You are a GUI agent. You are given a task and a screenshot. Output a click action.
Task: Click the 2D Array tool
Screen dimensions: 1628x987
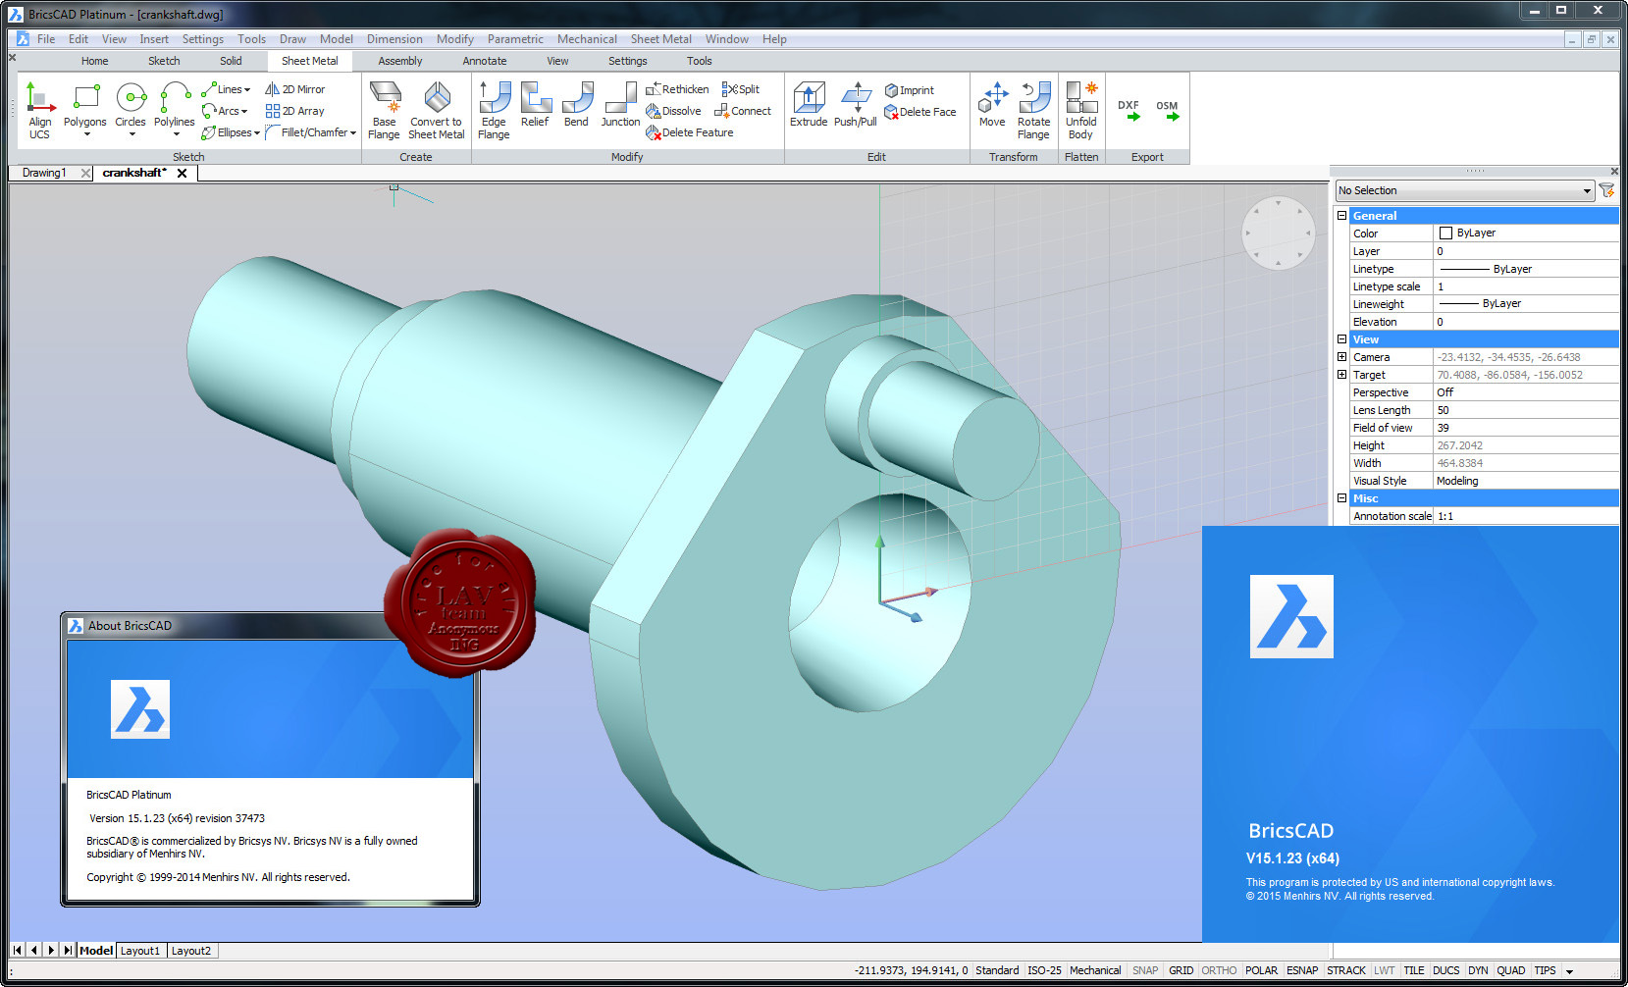[294, 111]
